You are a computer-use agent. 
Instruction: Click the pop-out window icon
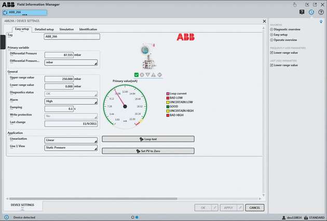[315, 4]
